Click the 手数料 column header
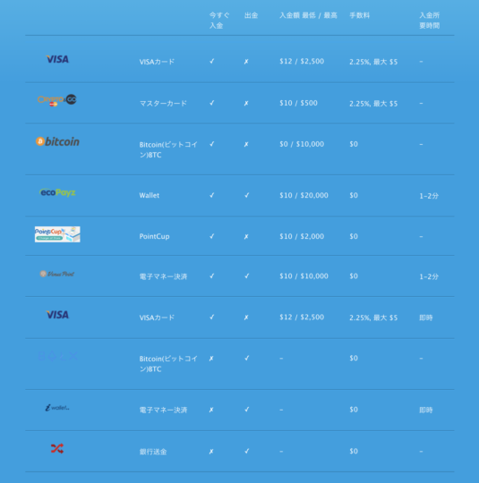This screenshot has height=483, width=479. click(x=360, y=15)
